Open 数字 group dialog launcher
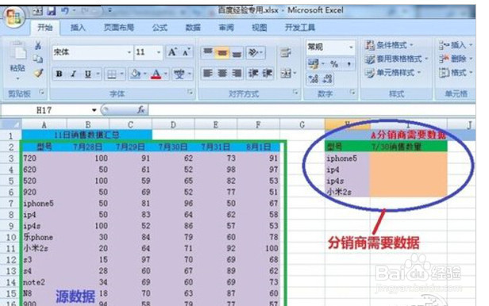Image resolution: width=489 pixels, height=306 pixels. pos(352,92)
